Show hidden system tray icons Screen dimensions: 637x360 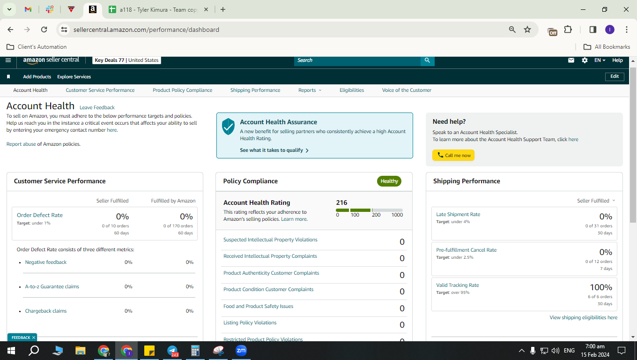click(521, 351)
